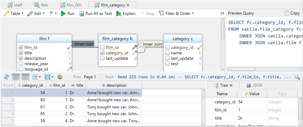303x127 pixels.
Task: Click the category c table header
Action: coord(183,39)
